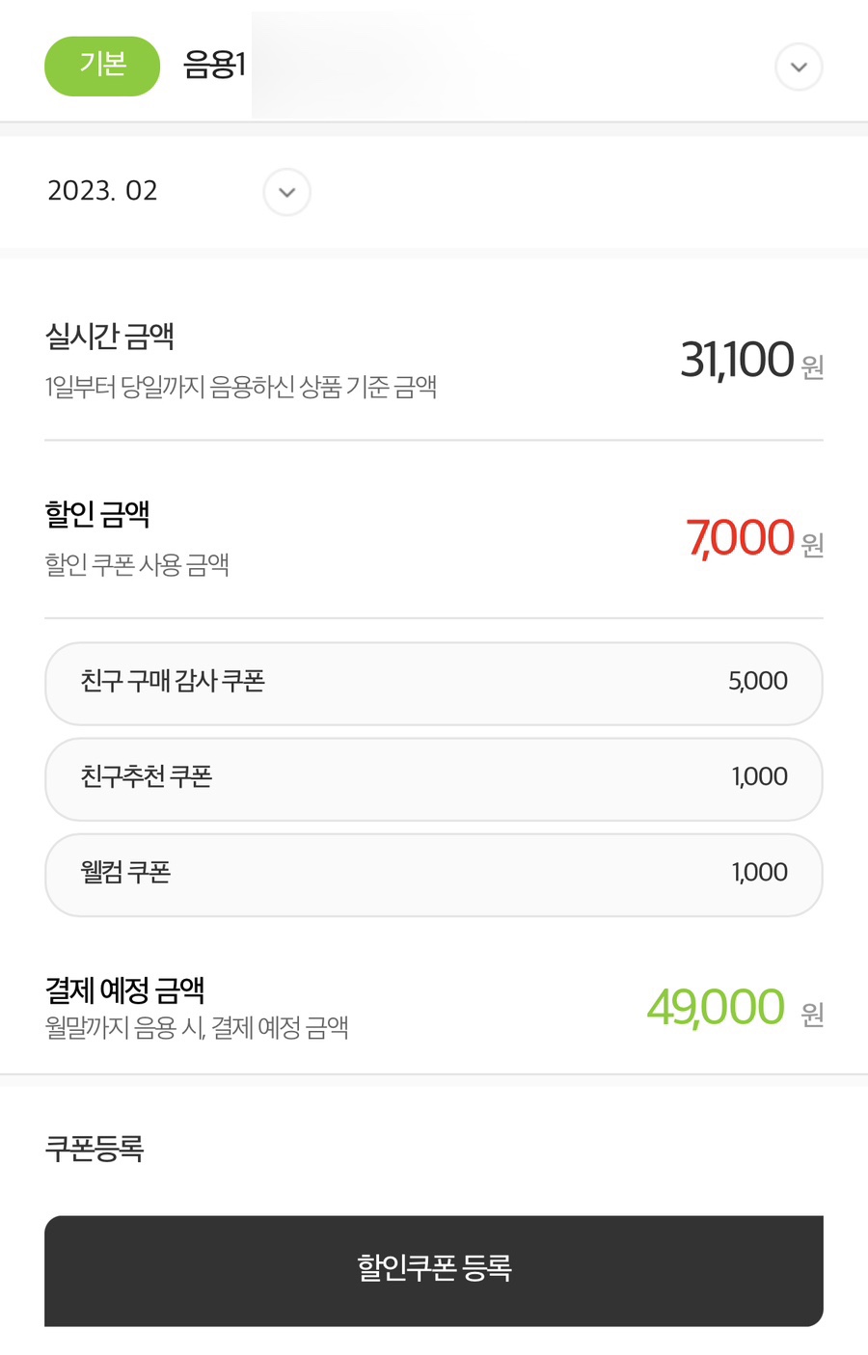Click the 할인 금액 heading
Image resolution: width=868 pixels, height=1355 pixels.
click(97, 514)
